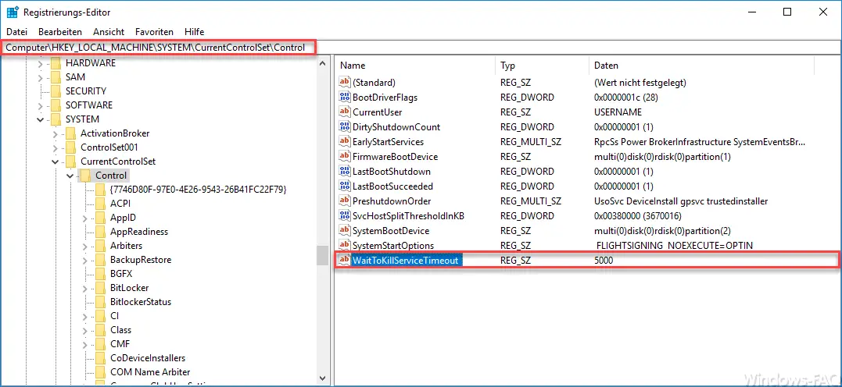Select the Class key

121,329
